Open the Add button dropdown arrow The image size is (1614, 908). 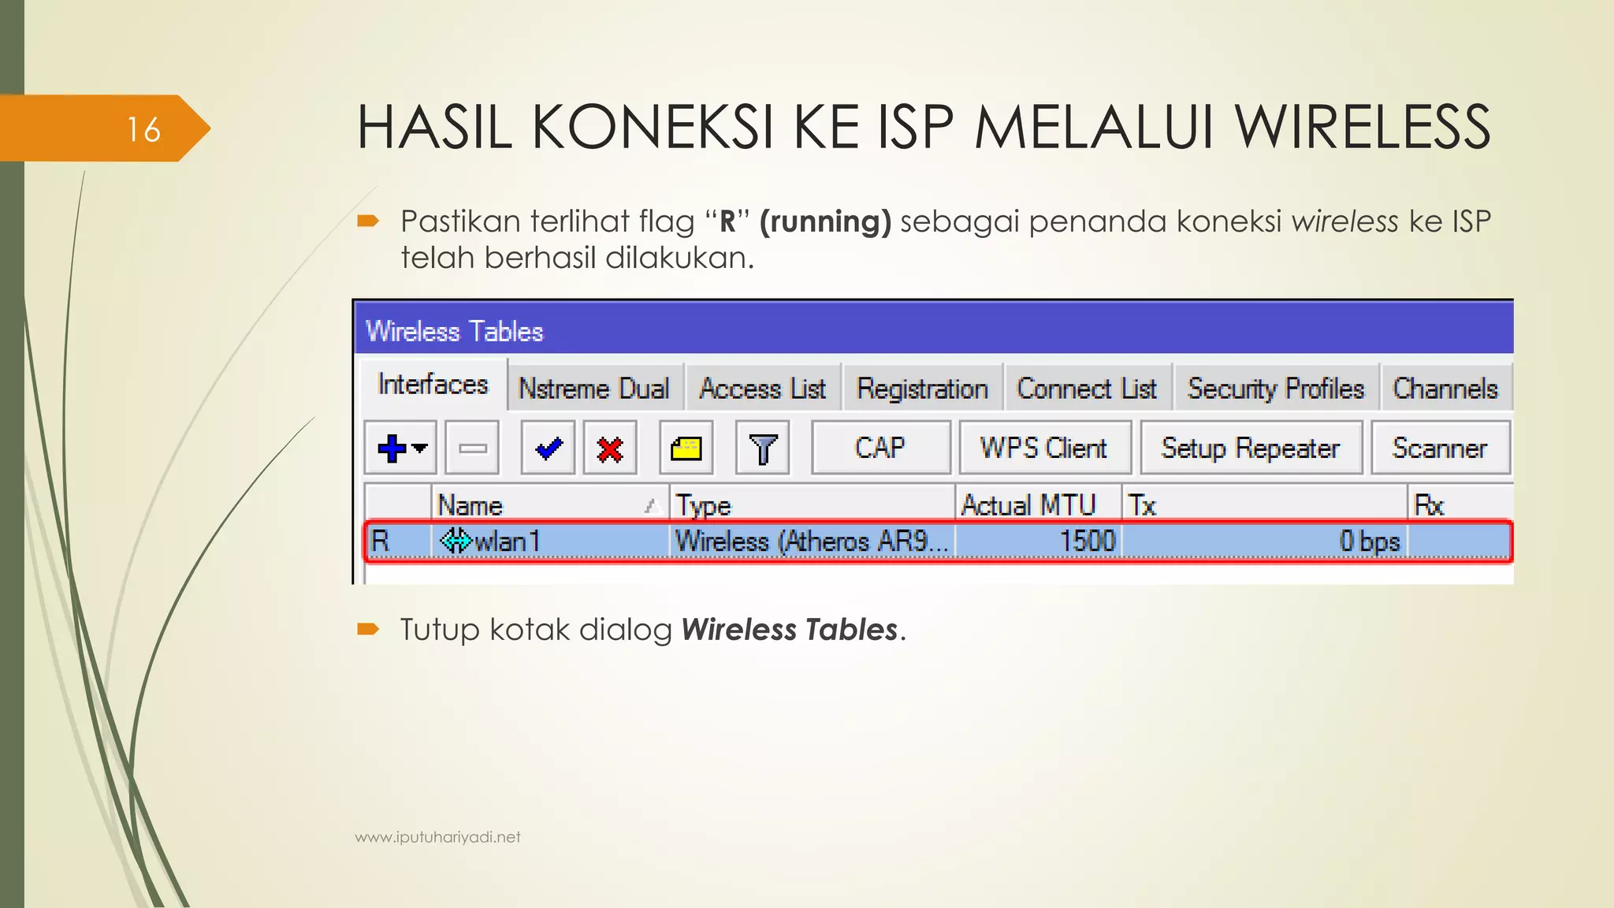[420, 448]
